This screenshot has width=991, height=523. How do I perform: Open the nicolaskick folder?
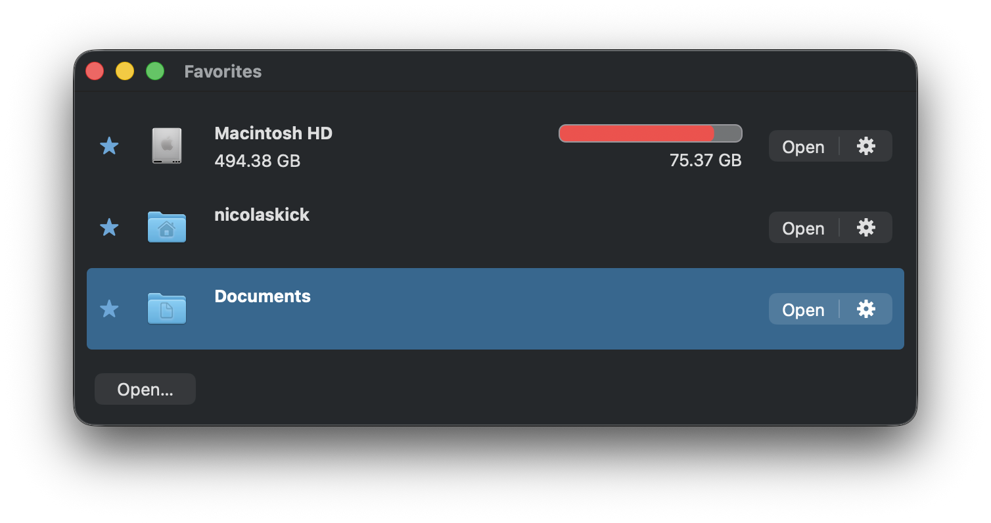point(803,227)
